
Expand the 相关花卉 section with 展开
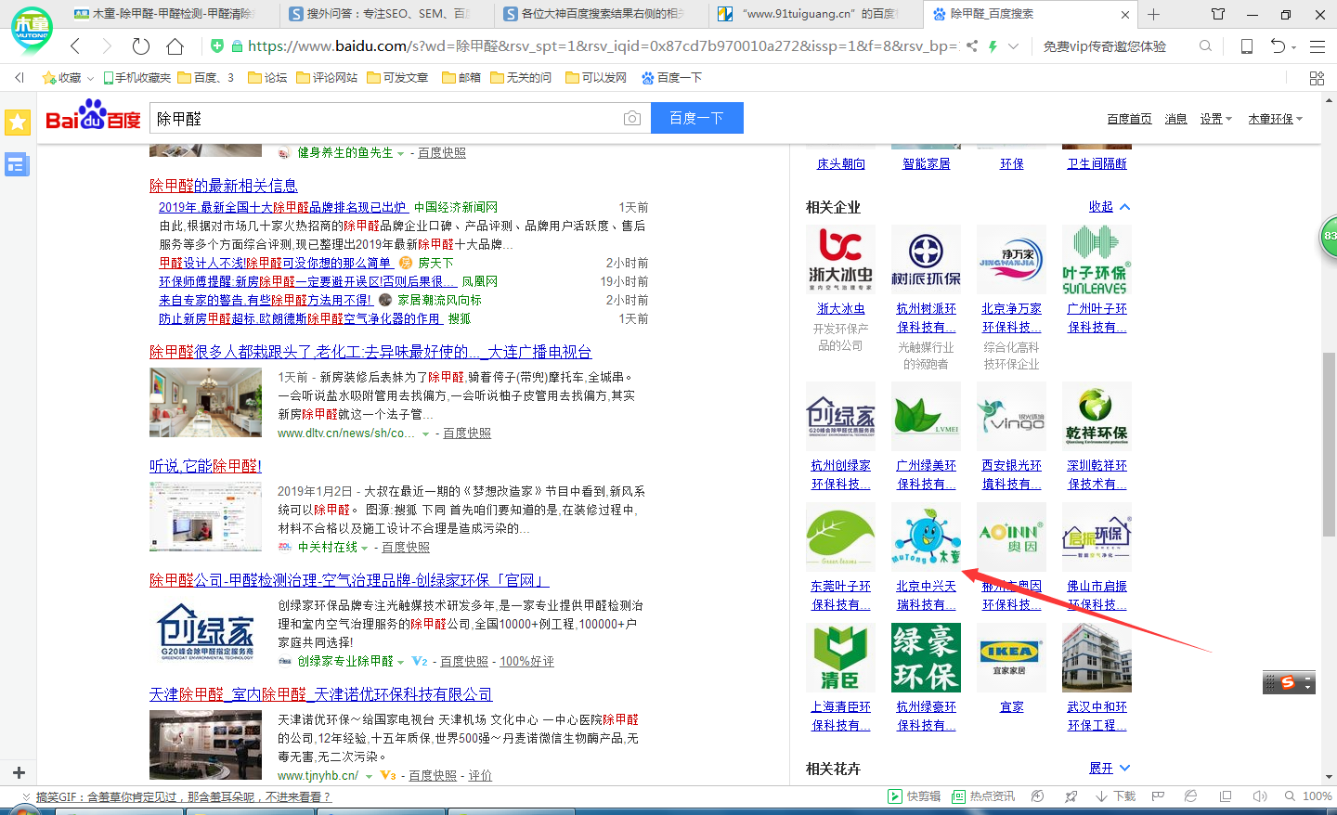pyautogui.click(x=1110, y=768)
